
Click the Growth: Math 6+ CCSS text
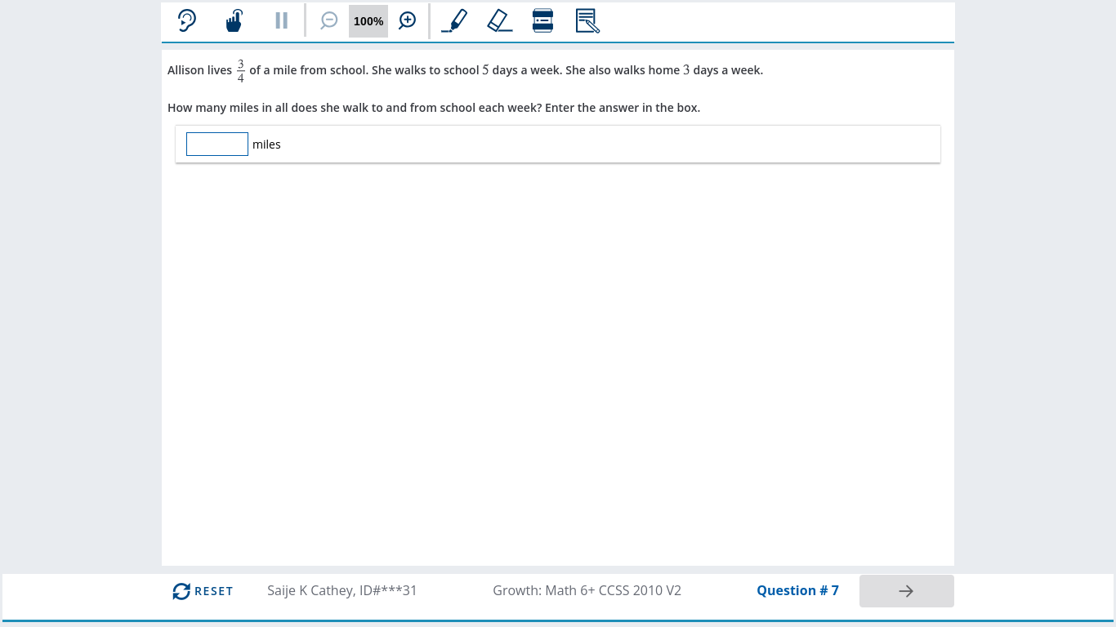point(587,590)
